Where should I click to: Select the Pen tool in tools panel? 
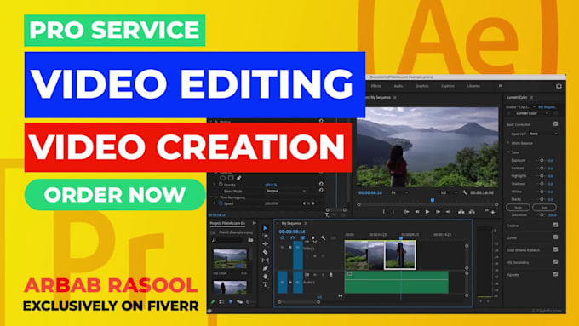tap(265, 268)
